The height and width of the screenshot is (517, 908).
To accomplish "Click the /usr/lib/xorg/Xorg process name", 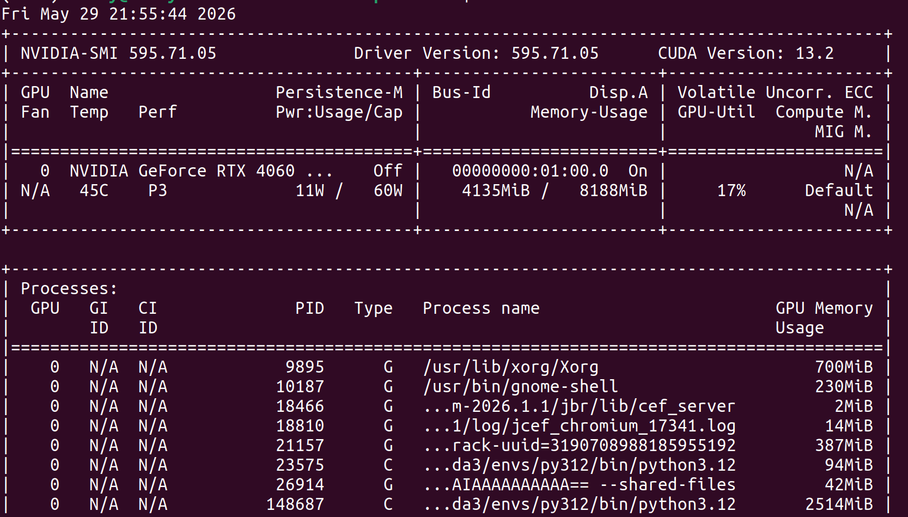I will [510, 367].
